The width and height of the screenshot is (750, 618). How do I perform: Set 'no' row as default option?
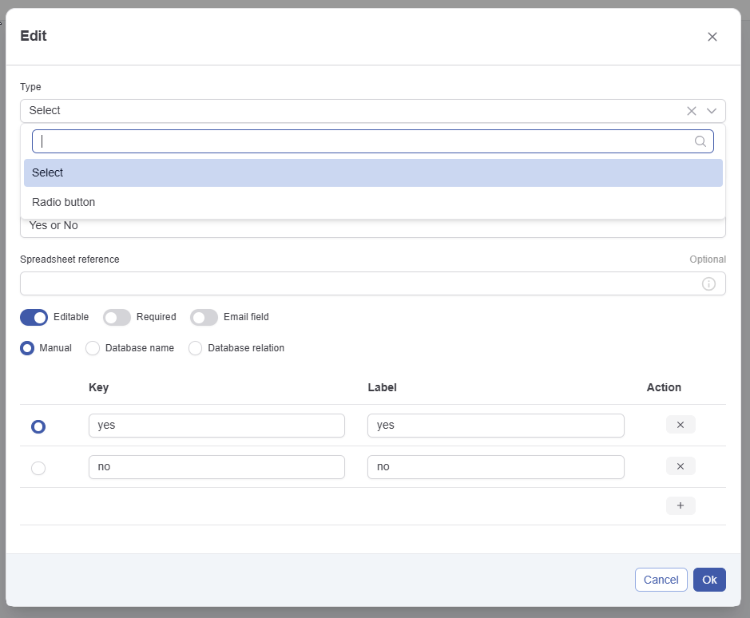pos(38,468)
